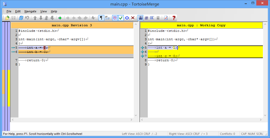This screenshot has height=138, width=270.
Task: Click right pane horizontal scroll right arrow
Action: click(261, 120)
